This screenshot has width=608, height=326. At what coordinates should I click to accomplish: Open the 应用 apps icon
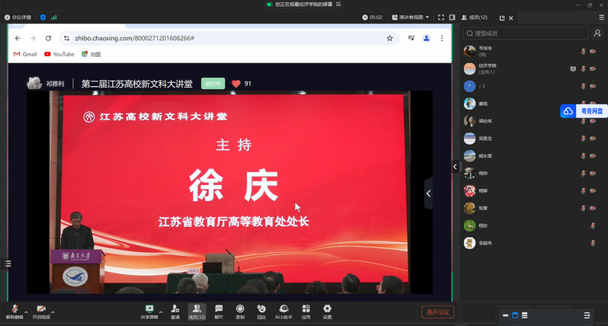[x=306, y=309]
